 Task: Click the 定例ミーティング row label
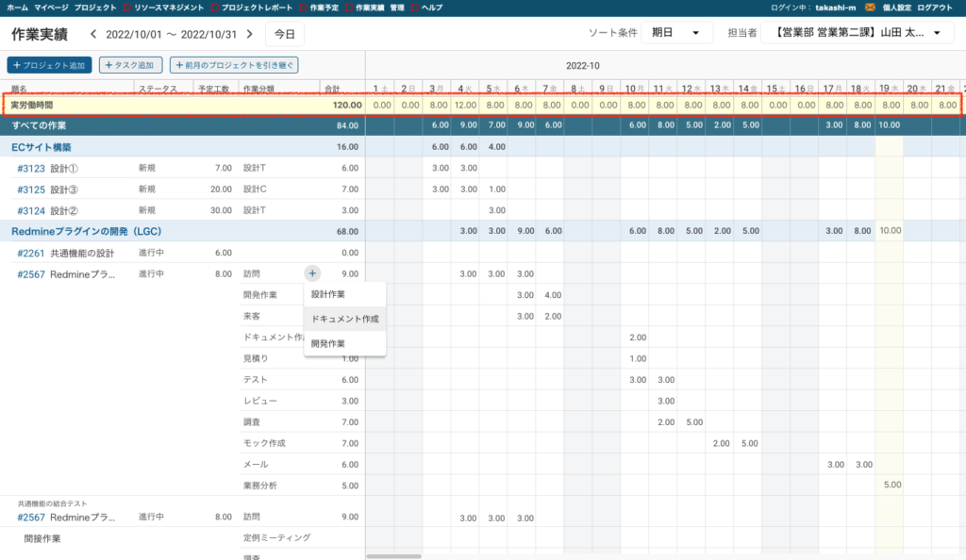[276, 538]
